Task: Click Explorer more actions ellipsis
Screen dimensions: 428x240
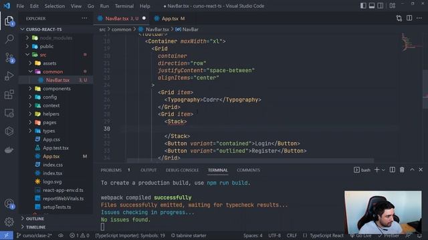Action: pyautogui.click(x=84, y=19)
